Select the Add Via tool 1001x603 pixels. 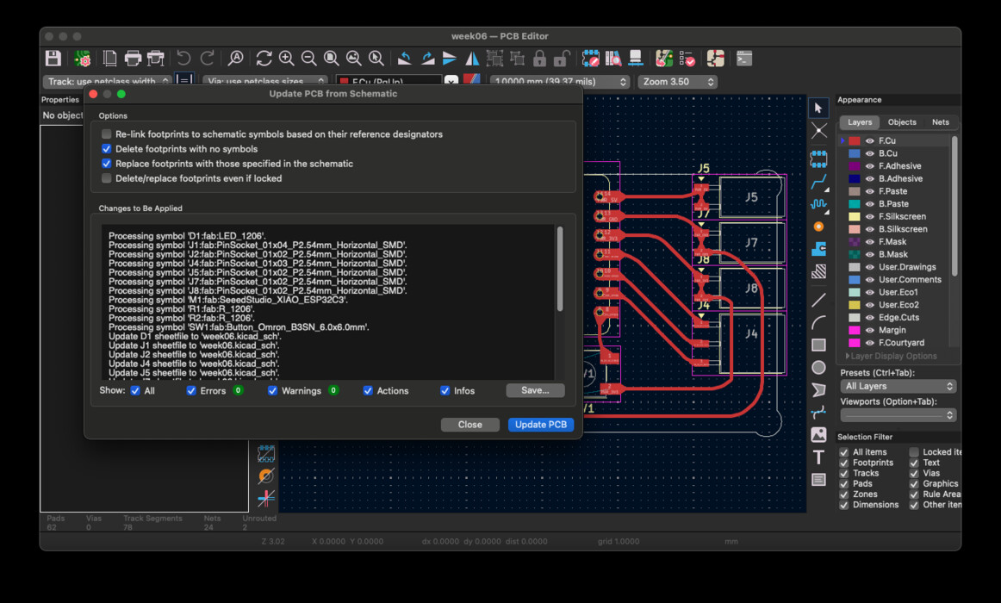pyautogui.click(x=818, y=227)
